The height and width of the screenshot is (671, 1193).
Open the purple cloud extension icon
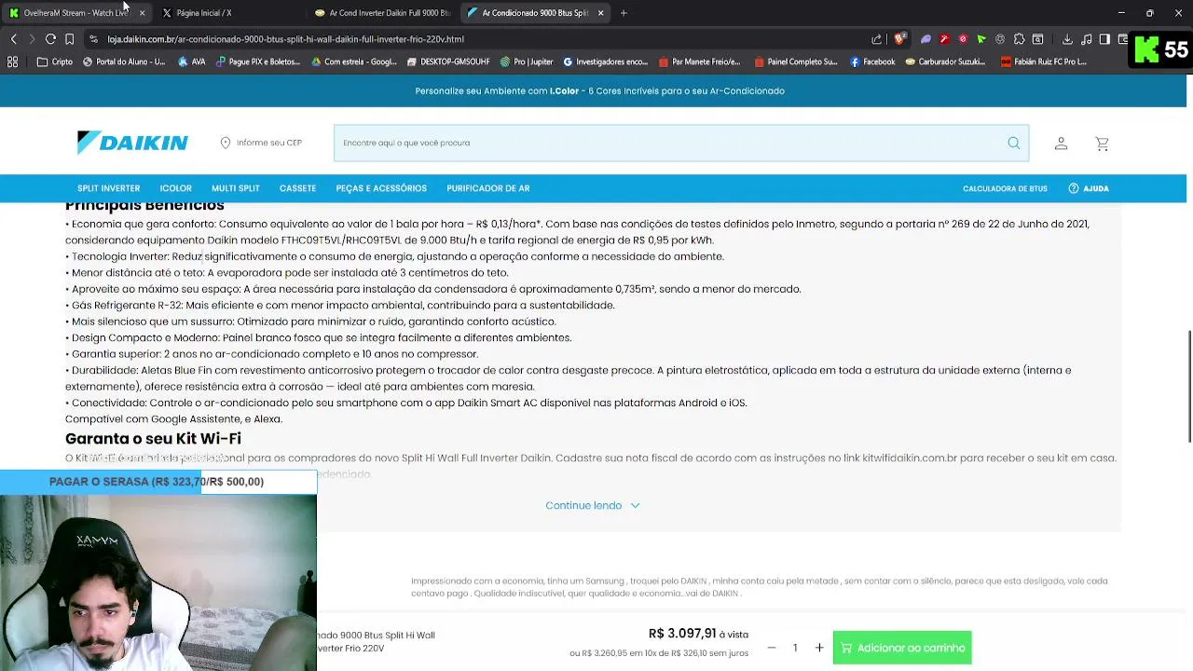point(926,39)
